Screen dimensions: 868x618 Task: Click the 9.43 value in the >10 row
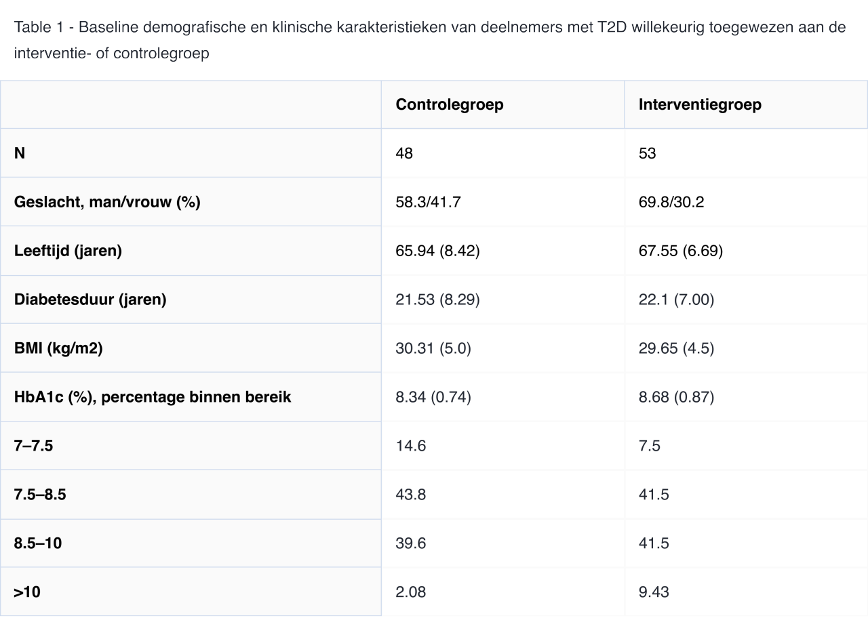point(654,592)
